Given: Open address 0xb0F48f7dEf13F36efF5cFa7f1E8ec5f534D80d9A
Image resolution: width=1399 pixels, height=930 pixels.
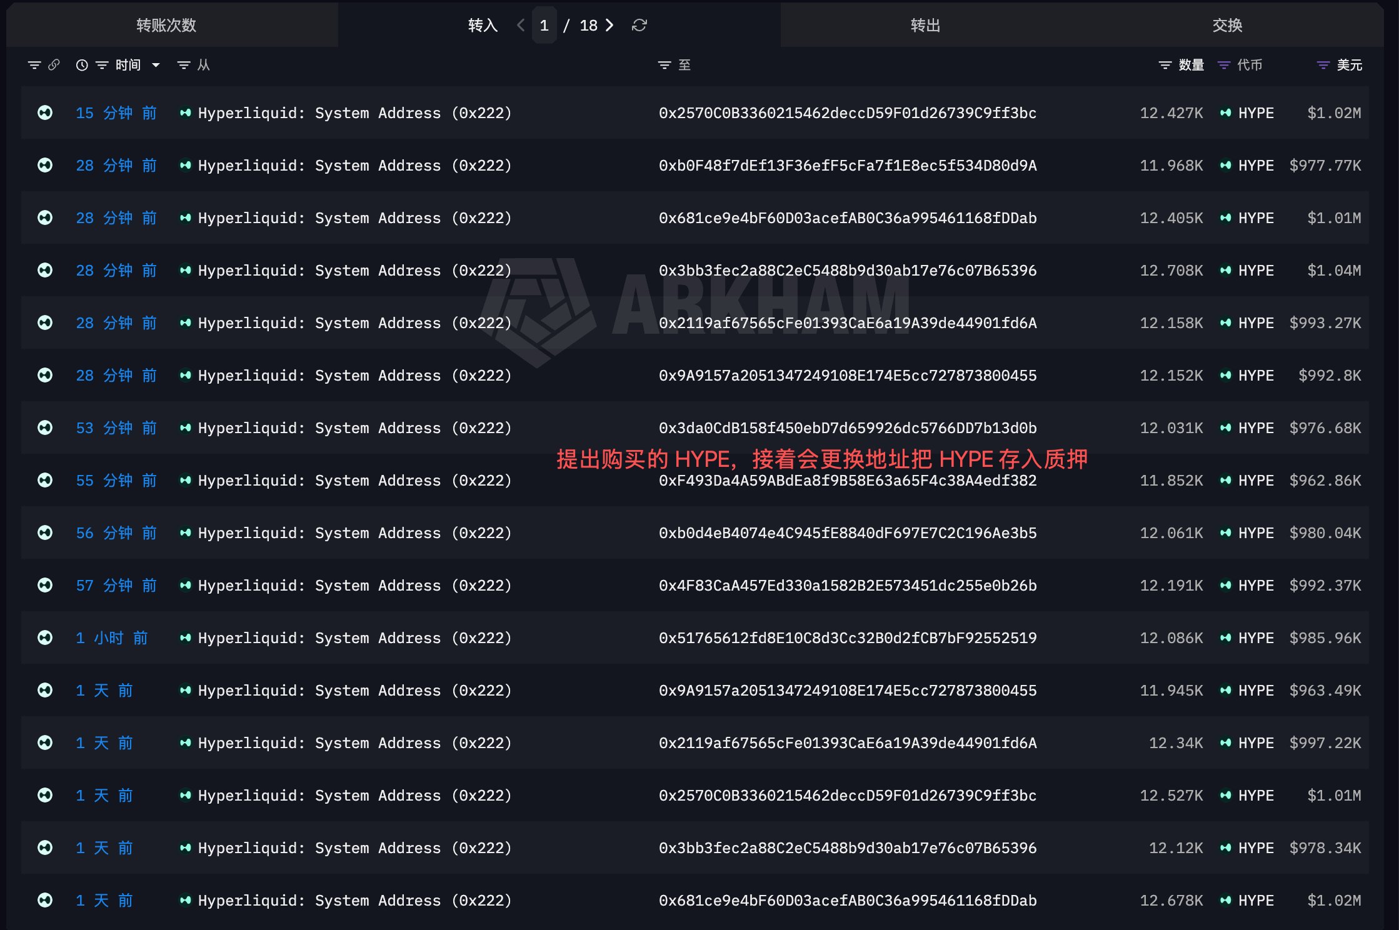Looking at the screenshot, I should pos(848,165).
